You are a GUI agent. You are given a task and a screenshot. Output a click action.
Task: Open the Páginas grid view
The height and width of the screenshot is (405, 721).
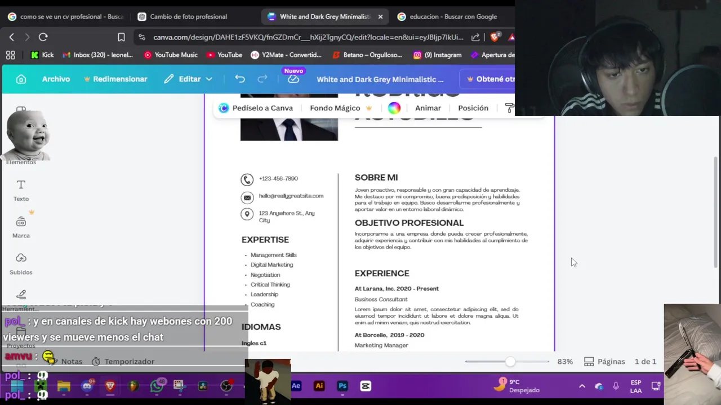coord(604,362)
